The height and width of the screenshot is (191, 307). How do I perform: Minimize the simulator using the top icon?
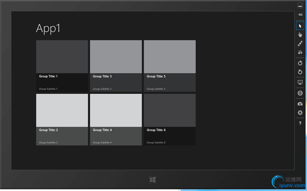pyautogui.click(x=300, y=6)
